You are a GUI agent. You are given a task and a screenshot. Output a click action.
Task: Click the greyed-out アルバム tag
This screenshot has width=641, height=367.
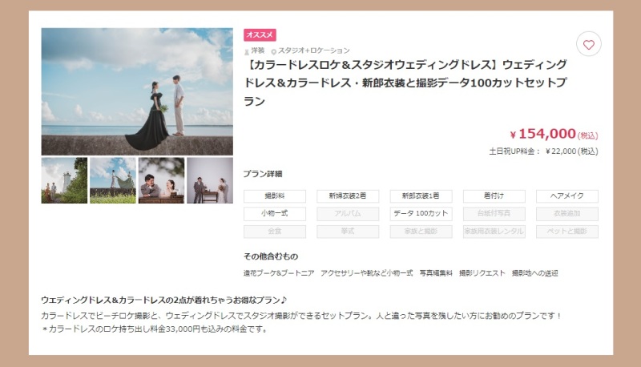click(x=348, y=214)
